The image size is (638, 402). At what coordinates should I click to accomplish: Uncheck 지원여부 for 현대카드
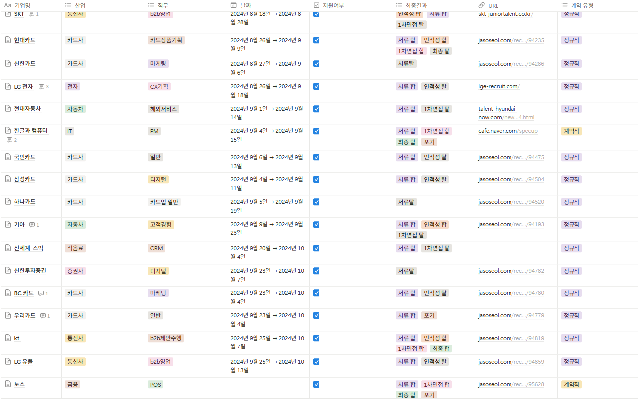tap(316, 40)
